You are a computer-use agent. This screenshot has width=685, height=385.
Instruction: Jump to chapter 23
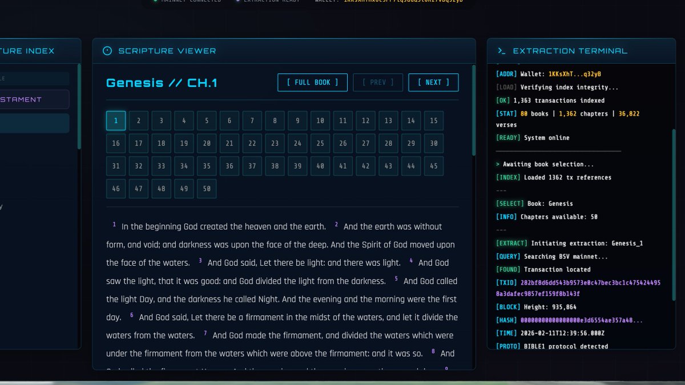[x=275, y=143]
